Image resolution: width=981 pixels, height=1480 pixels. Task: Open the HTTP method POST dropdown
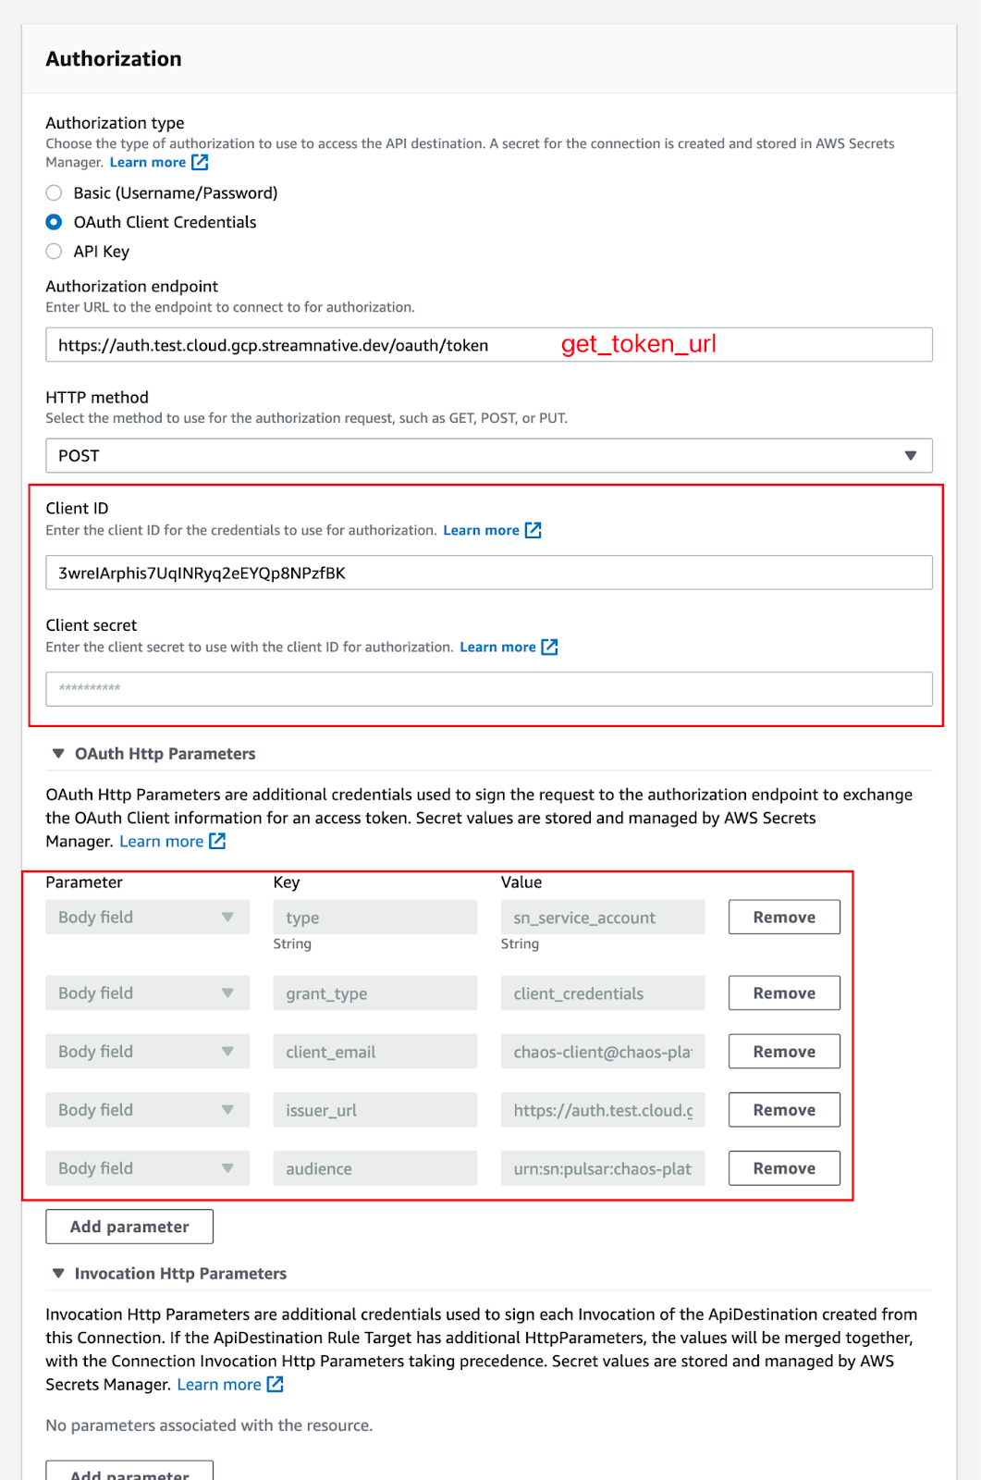tap(488, 456)
